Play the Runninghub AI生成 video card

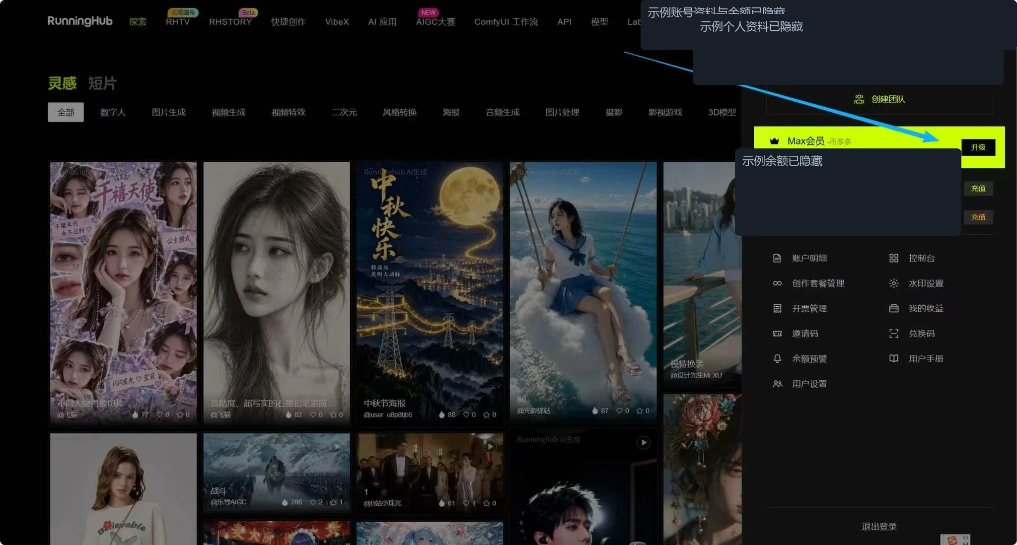point(643,442)
